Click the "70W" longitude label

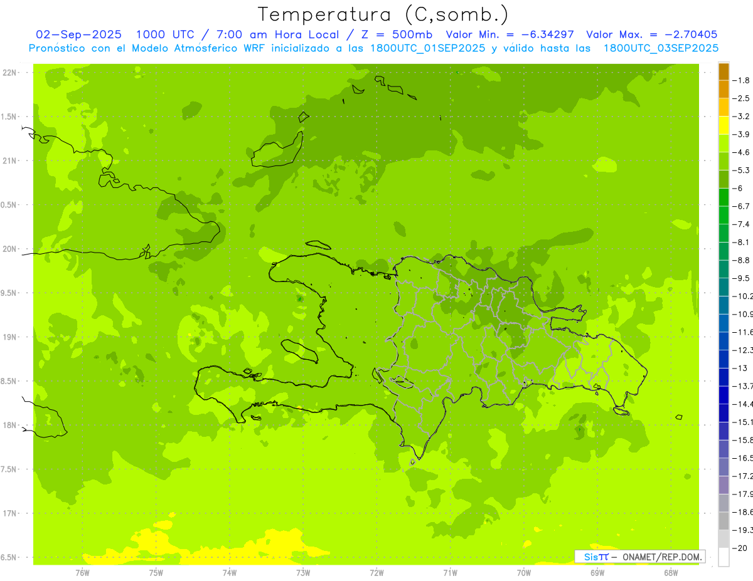tap(524, 572)
